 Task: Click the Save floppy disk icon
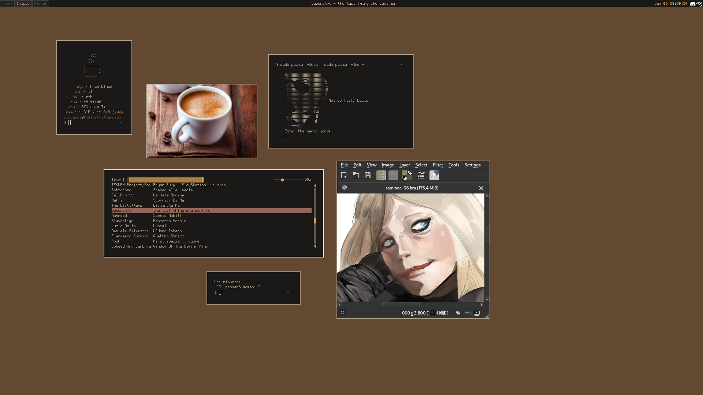click(x=368, y=176)
